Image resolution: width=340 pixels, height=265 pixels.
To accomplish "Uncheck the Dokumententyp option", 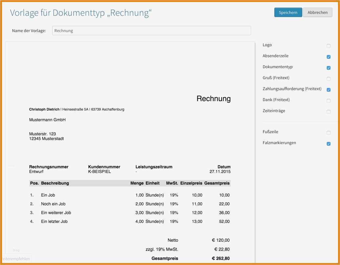I will [329, 68].
